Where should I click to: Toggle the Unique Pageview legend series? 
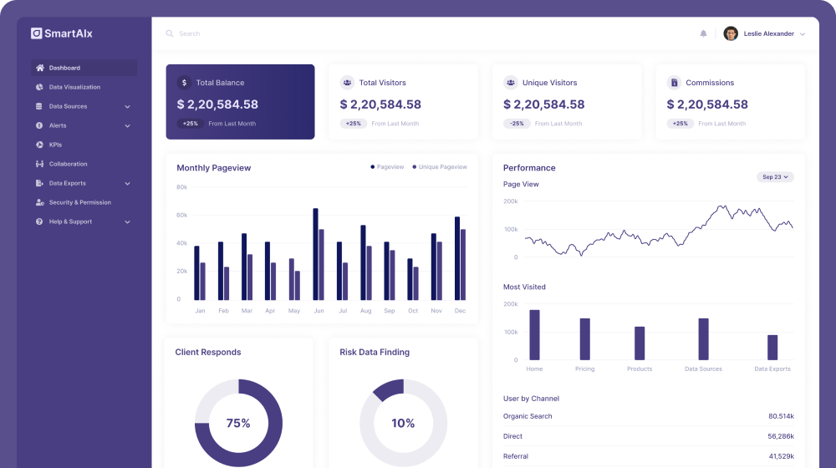click(x=439, y=167)
